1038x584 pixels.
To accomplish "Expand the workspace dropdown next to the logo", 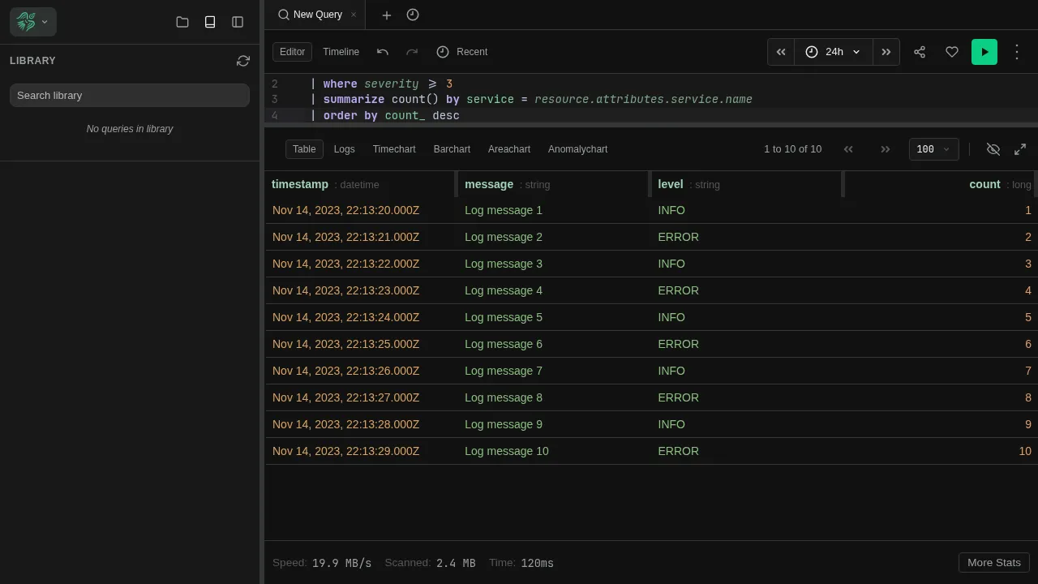I will coord(45,22).
